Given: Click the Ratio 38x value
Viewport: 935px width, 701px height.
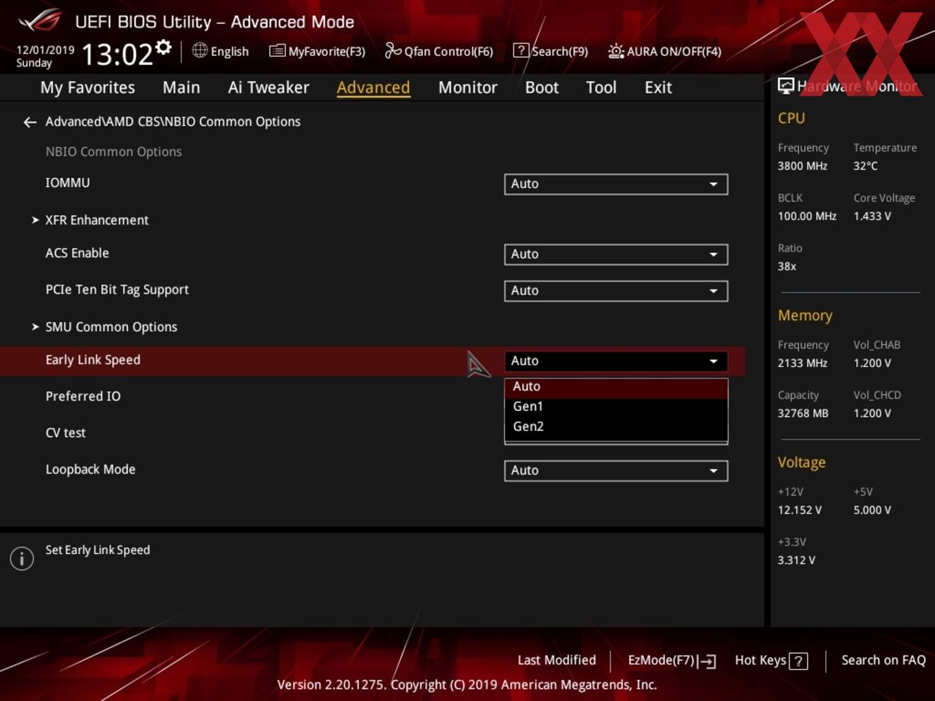Looking at the screenshot, I should [x=786, y=267].
